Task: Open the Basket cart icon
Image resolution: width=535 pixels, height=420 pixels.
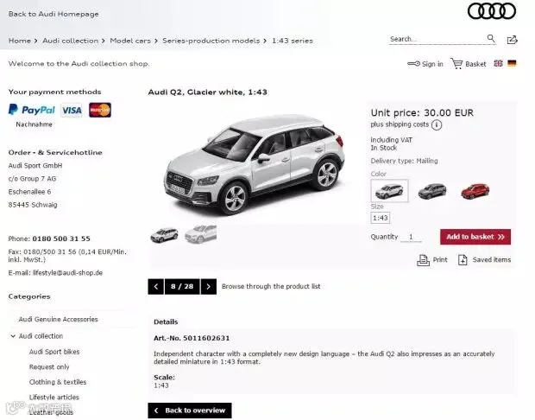Action: tap(456, 64)
